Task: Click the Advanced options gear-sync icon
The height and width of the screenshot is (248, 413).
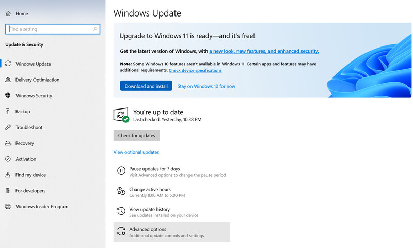Action: (x=121, y=231)
